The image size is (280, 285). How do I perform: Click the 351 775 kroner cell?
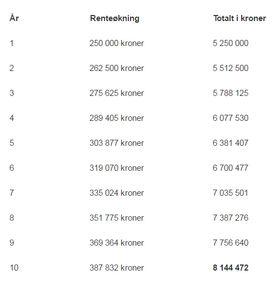pos(117,218)
